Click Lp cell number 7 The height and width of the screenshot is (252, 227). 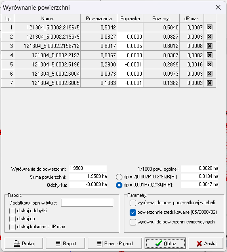tap(8, 83)
